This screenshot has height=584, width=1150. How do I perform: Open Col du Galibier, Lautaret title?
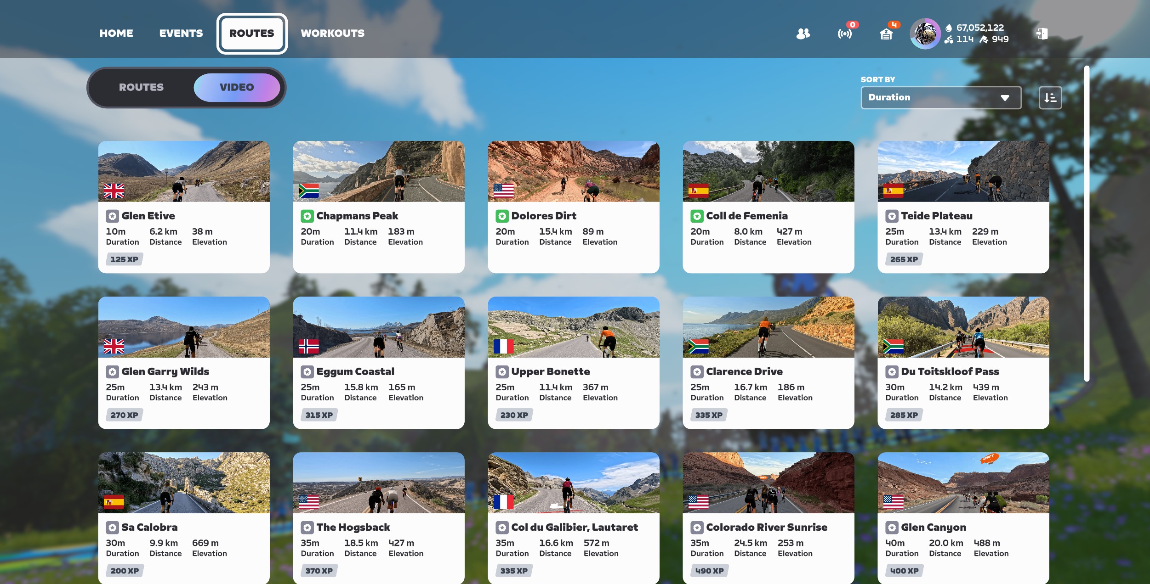point(575,527)
